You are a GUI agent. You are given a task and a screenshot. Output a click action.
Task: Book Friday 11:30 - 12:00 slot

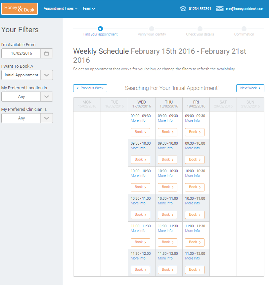(195, 270)
